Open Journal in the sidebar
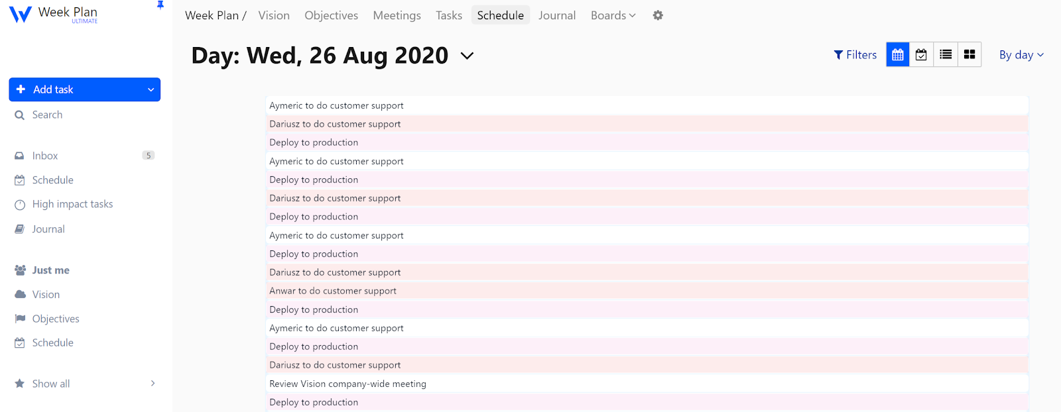This screenshot has width=1061, height=412. pyautogui.click(x=48, y=229)
